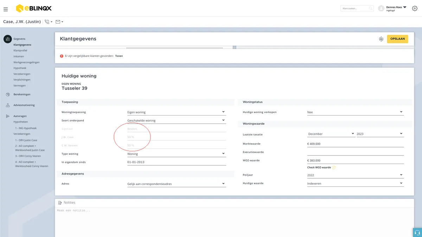Viewport: 422px width, 237px height.
Task: Open Werkgeversregelingen in the sidebar
Action: click(x=26, y=62)
